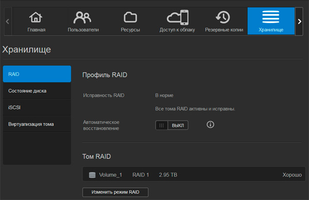Open the Доступ к облаку cloud icon
Screen dimensions: 309x200
pyautogui.click(x=178, y=17)
